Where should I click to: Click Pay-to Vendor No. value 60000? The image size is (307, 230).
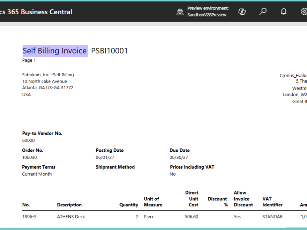pyautogui.click(x=28, y=140)
